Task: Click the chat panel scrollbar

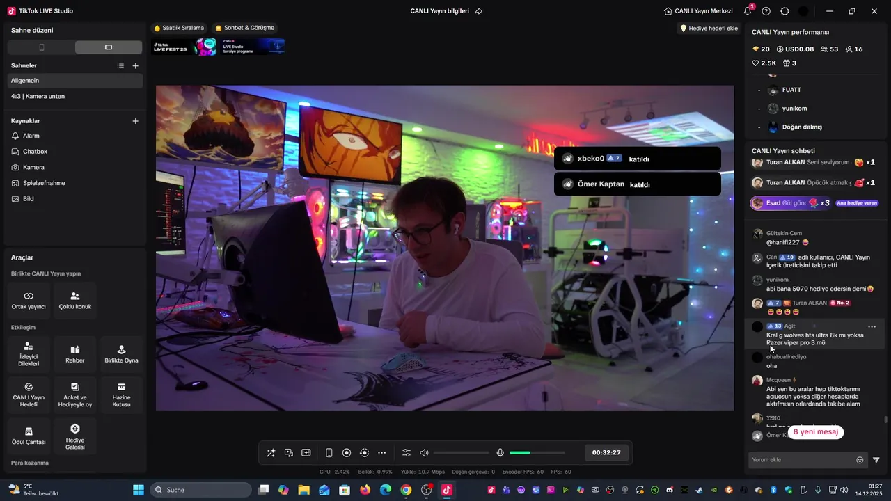Action: point(885,420)
